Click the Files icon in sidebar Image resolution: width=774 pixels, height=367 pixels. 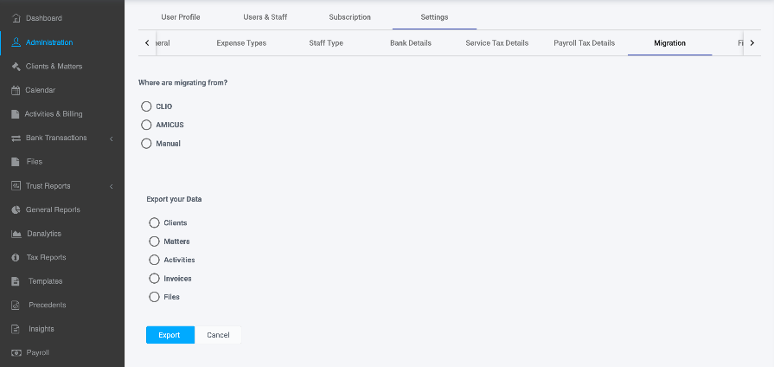coord(16,162)
